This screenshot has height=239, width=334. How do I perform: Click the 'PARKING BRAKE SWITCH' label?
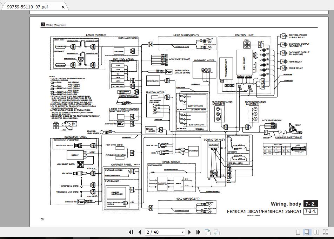click(116, 155)
